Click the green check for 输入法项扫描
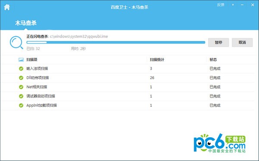The height and width of the screenshot is (161, 259). point(21,69)
